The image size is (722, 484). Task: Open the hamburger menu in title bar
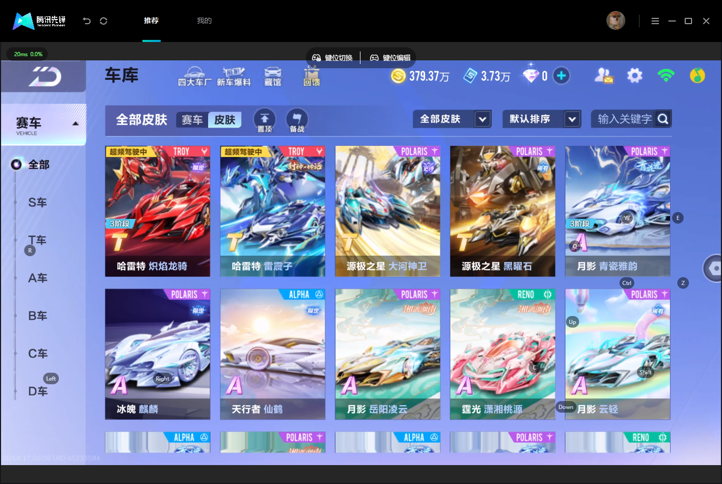tap(655, 21)
